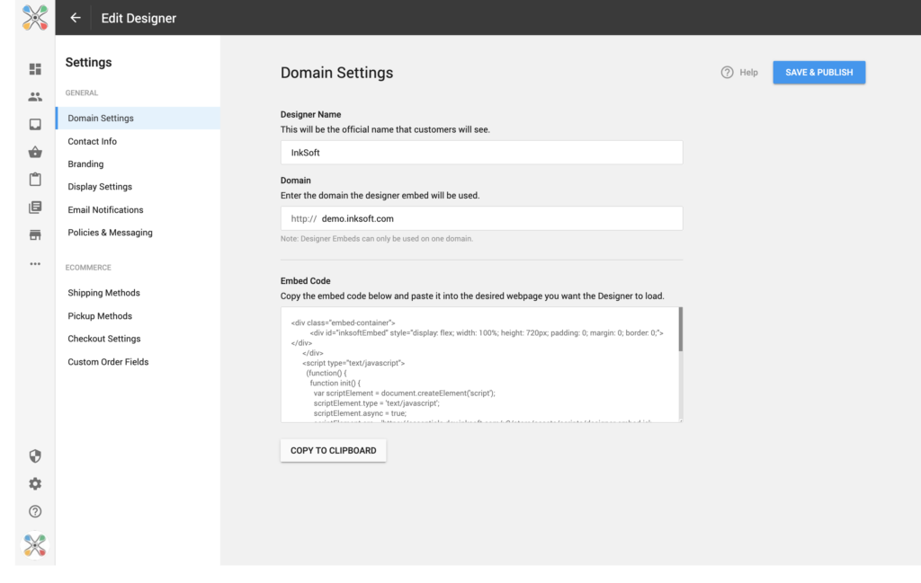Click the Help question mark icon near Save
Image resolution: width=921 pixels, height=583 pixels.
(x=727, y=72)
